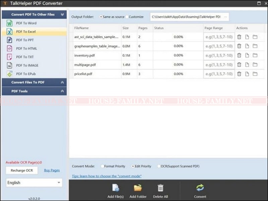Select the pricelist.pdf file name
This screenshot has height=201, width=268.
83,74
